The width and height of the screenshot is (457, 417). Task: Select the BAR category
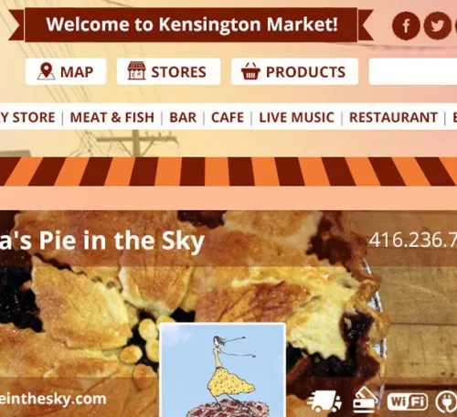[x=183, y=118]
